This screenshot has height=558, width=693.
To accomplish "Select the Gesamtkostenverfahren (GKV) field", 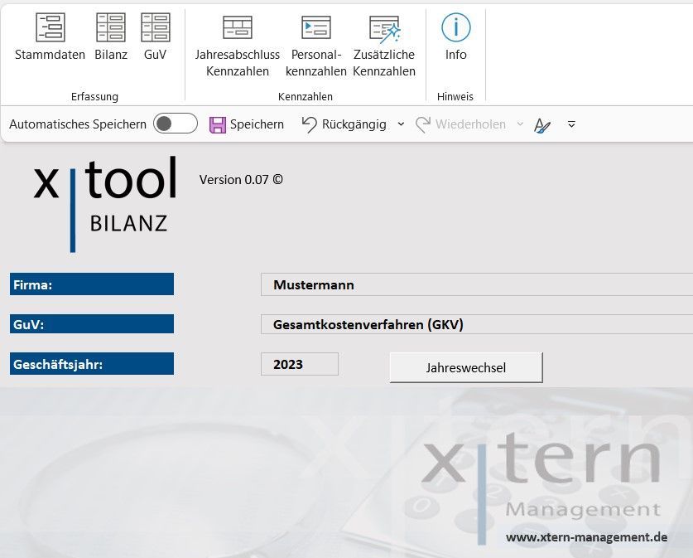I will click(x=476, y=324).
